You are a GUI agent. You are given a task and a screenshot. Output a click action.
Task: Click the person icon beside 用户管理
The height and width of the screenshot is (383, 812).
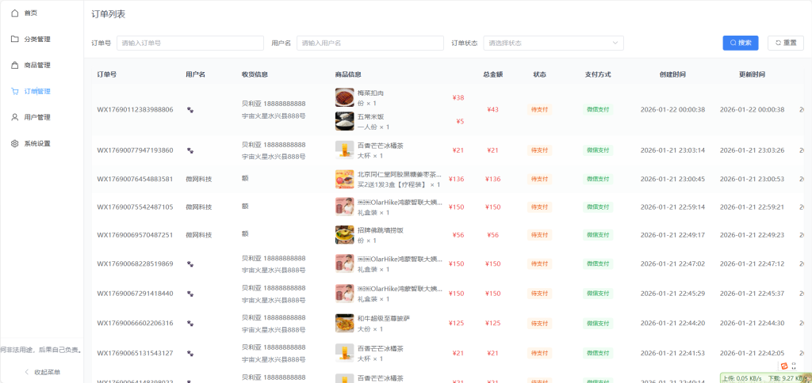pyautogui.click(x=14, y=117)
